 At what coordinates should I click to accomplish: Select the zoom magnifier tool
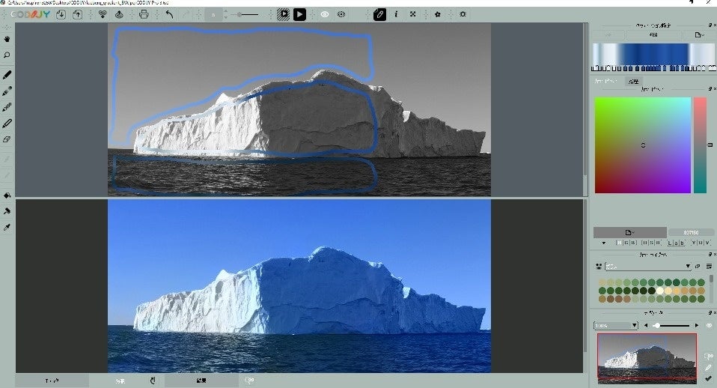[x=7, y=55]
